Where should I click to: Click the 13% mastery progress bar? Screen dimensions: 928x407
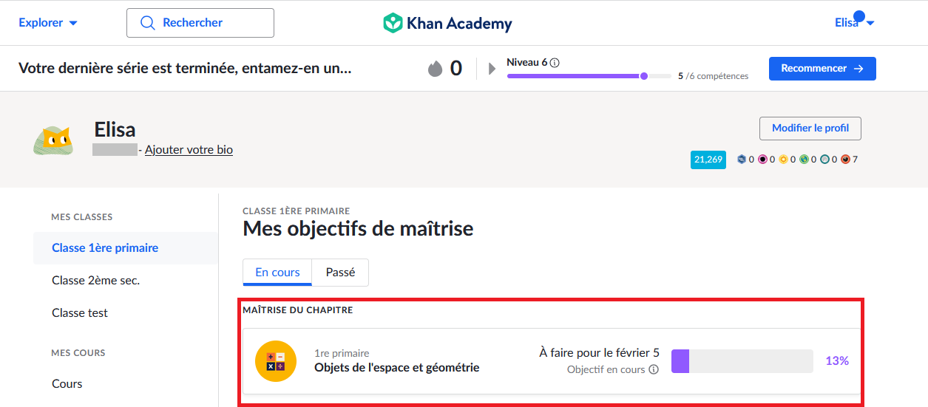(742, 361)
